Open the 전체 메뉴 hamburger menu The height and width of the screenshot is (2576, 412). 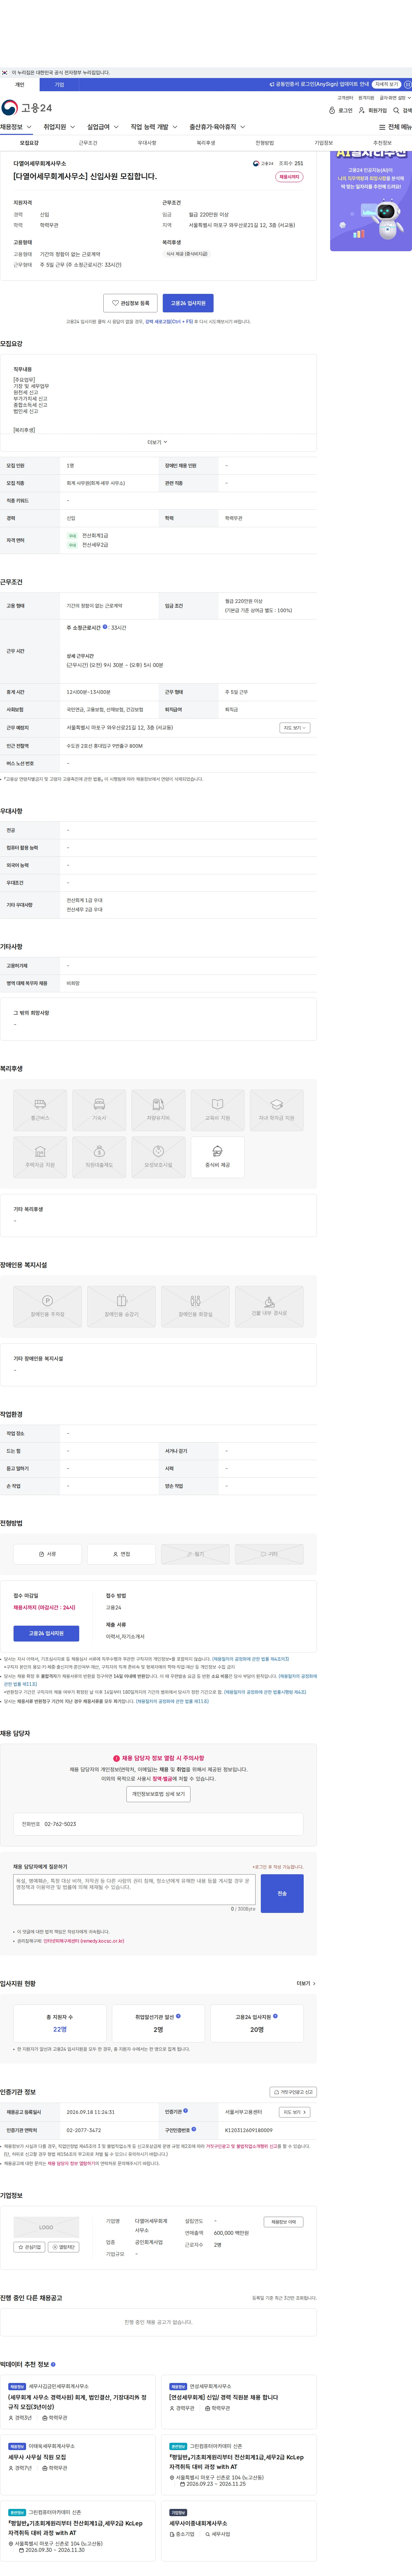(395, 127)
